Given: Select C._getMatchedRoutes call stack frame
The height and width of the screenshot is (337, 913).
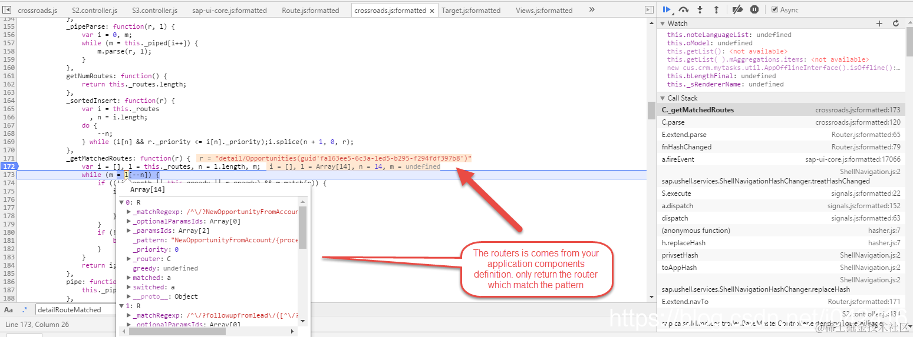Looking at the screenshot, I should [x=782, y=110].
